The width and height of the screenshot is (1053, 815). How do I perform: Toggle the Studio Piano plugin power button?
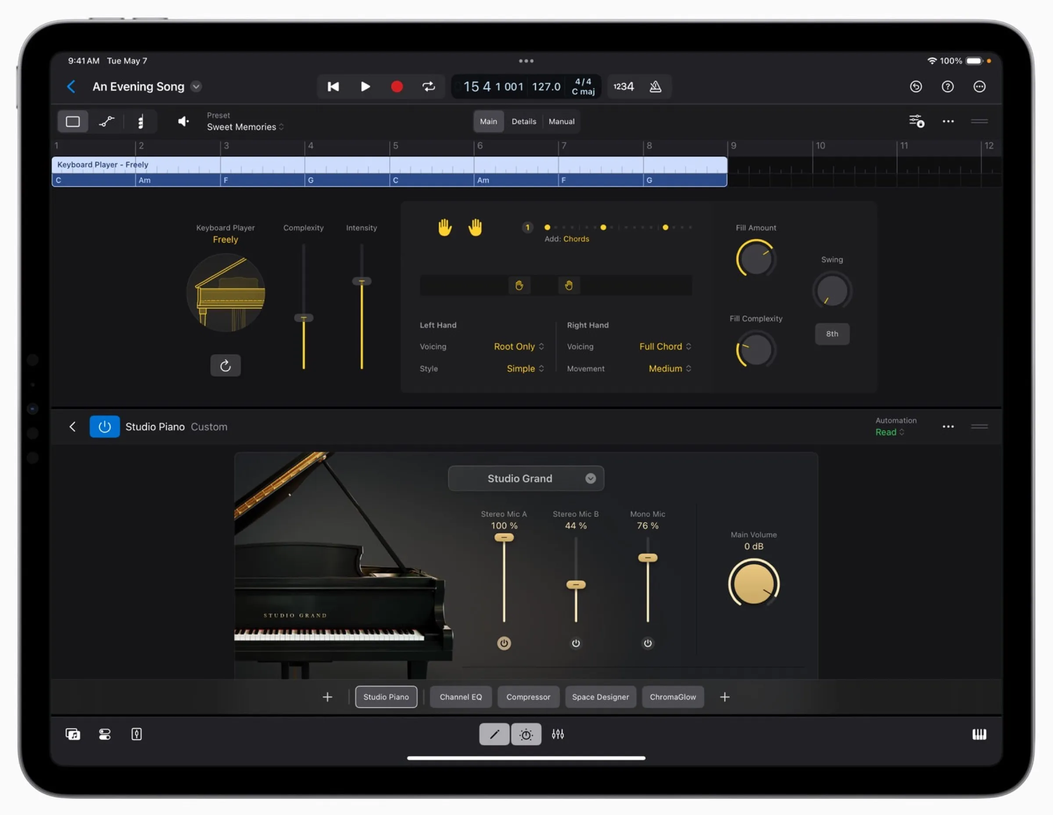pyautogui.click(x=104, y=426)
